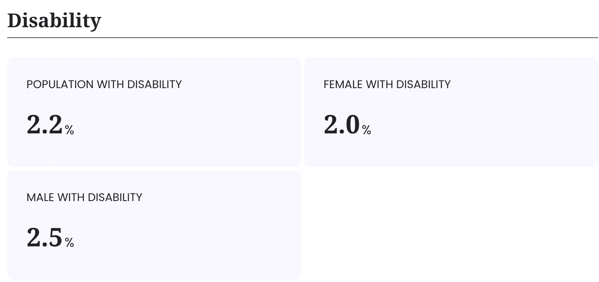The width and height of the screenshot is (599, 282).
Task: Select the Female with Disability card
Action: click(x=451, y=112)
